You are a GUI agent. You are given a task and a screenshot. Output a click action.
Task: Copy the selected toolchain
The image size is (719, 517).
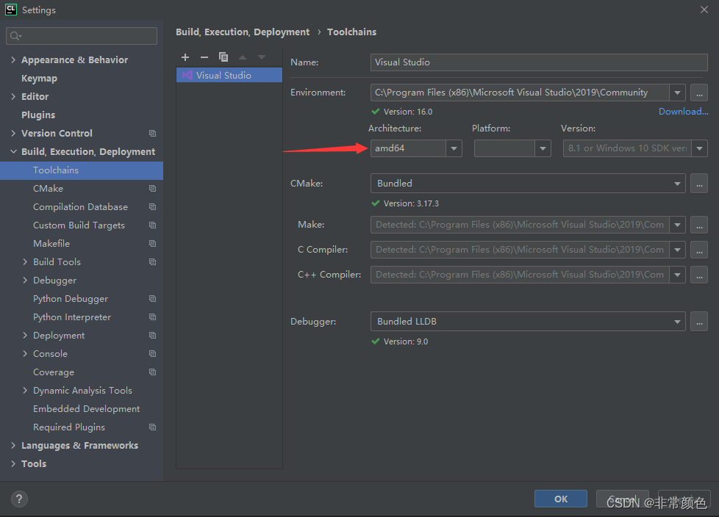[223, 57]
